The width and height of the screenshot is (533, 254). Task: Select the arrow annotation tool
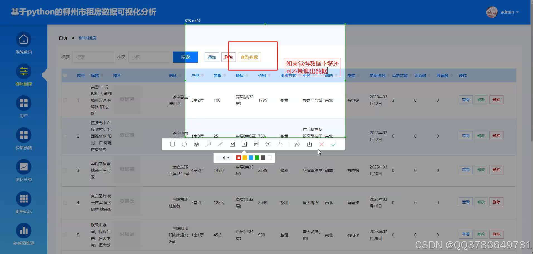click(x=208, y=144)
